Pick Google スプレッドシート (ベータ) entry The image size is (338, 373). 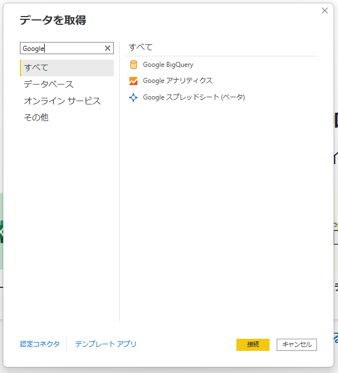click(194, 97)
